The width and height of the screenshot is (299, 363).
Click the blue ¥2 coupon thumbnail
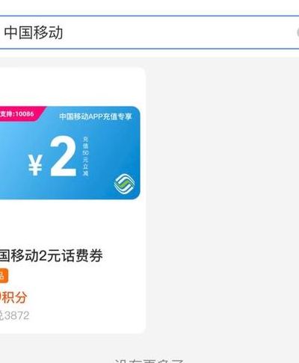coord(70,153)
